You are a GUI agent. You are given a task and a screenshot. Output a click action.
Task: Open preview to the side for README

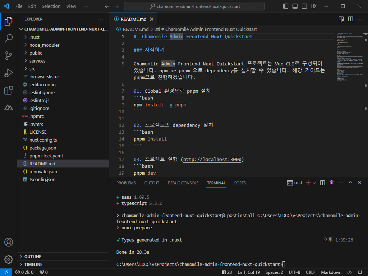tap(341, 19)
